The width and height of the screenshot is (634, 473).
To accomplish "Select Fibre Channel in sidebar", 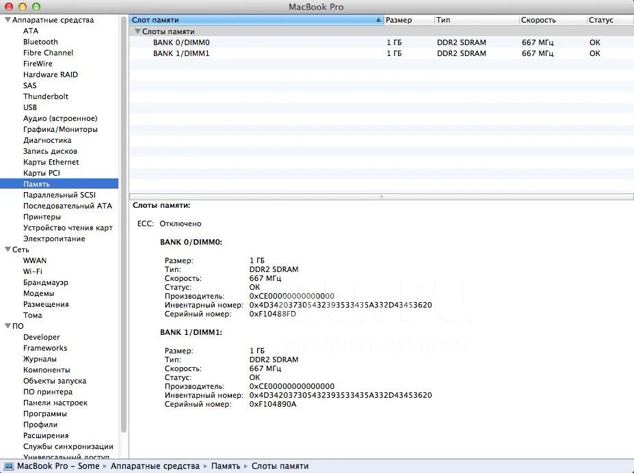I will click(48, 53).
